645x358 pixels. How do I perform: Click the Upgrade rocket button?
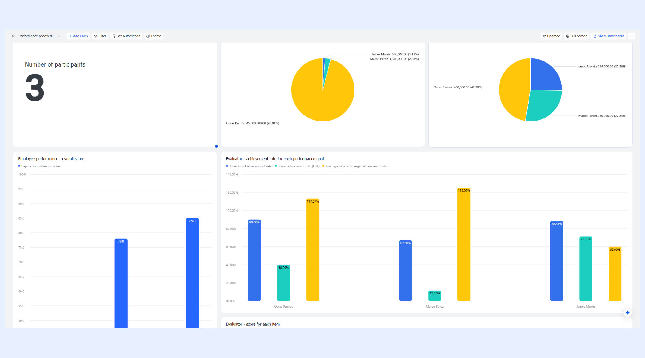coord(551,36)
